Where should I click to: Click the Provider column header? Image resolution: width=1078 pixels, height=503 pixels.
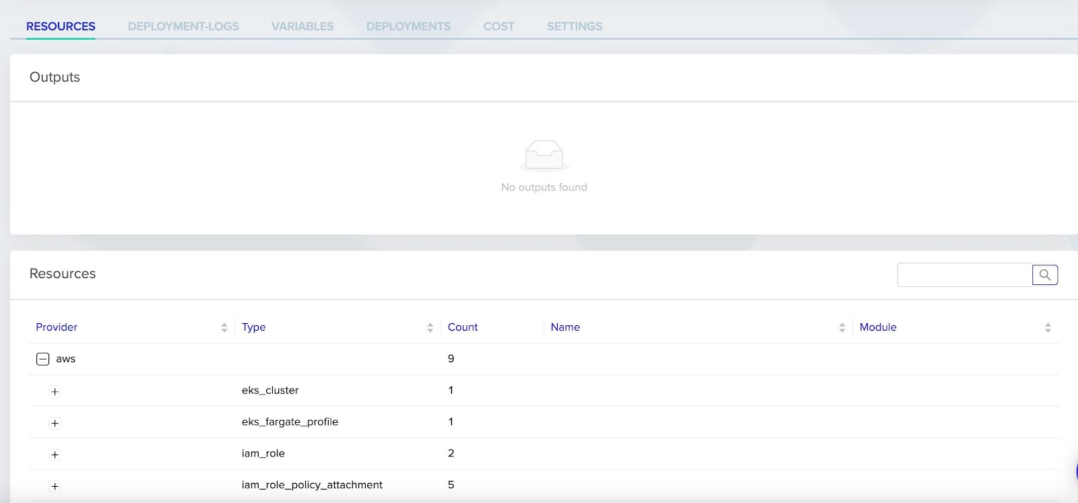click(57, 327)
